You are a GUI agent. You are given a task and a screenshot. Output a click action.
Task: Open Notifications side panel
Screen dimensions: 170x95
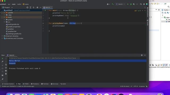coord(148,12)
